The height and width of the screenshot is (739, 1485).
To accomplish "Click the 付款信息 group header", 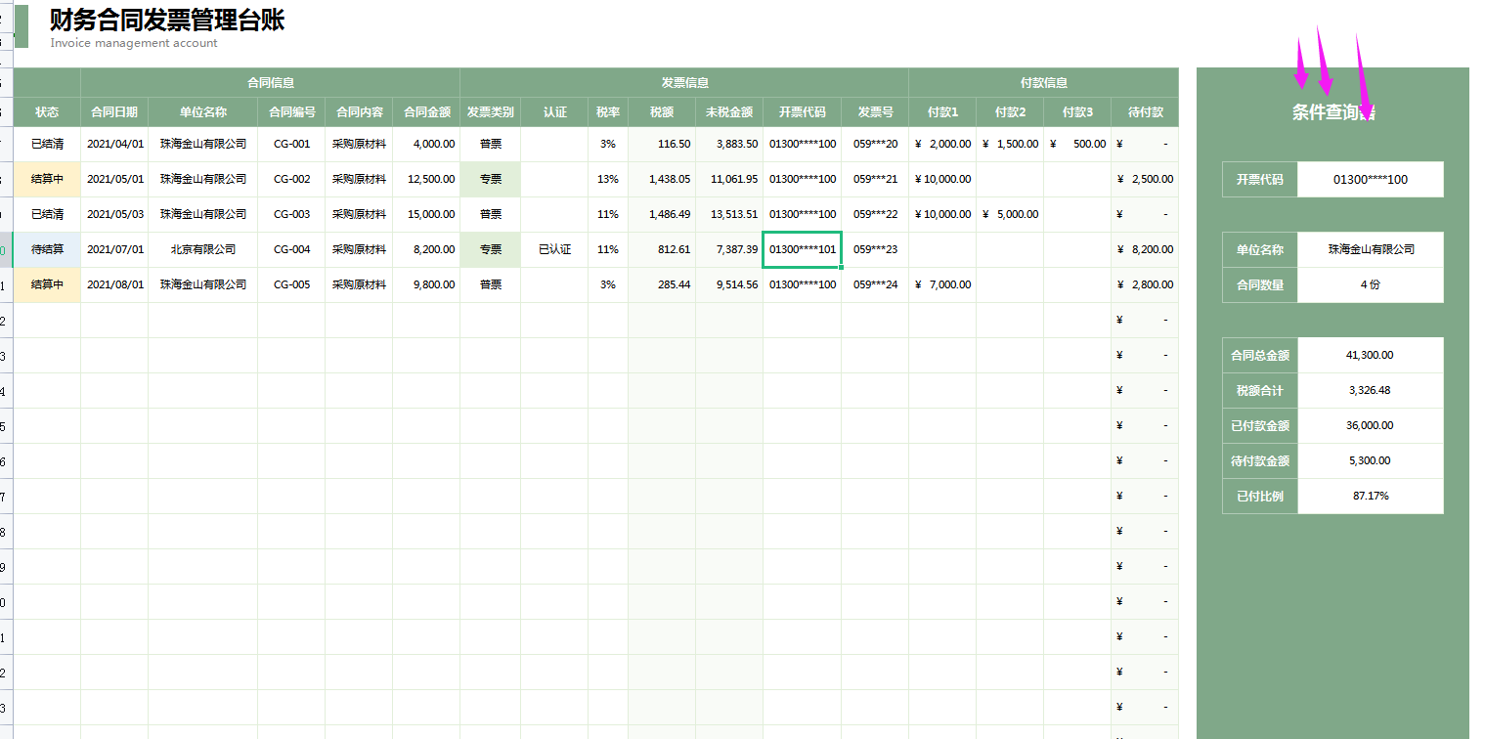I will pyautogui.click(x=1043, y=83).
